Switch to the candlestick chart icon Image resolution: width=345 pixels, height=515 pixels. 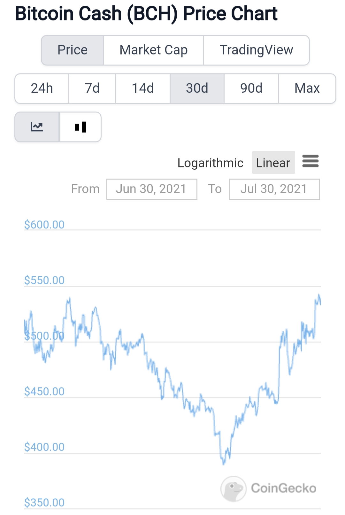[80, 127]
